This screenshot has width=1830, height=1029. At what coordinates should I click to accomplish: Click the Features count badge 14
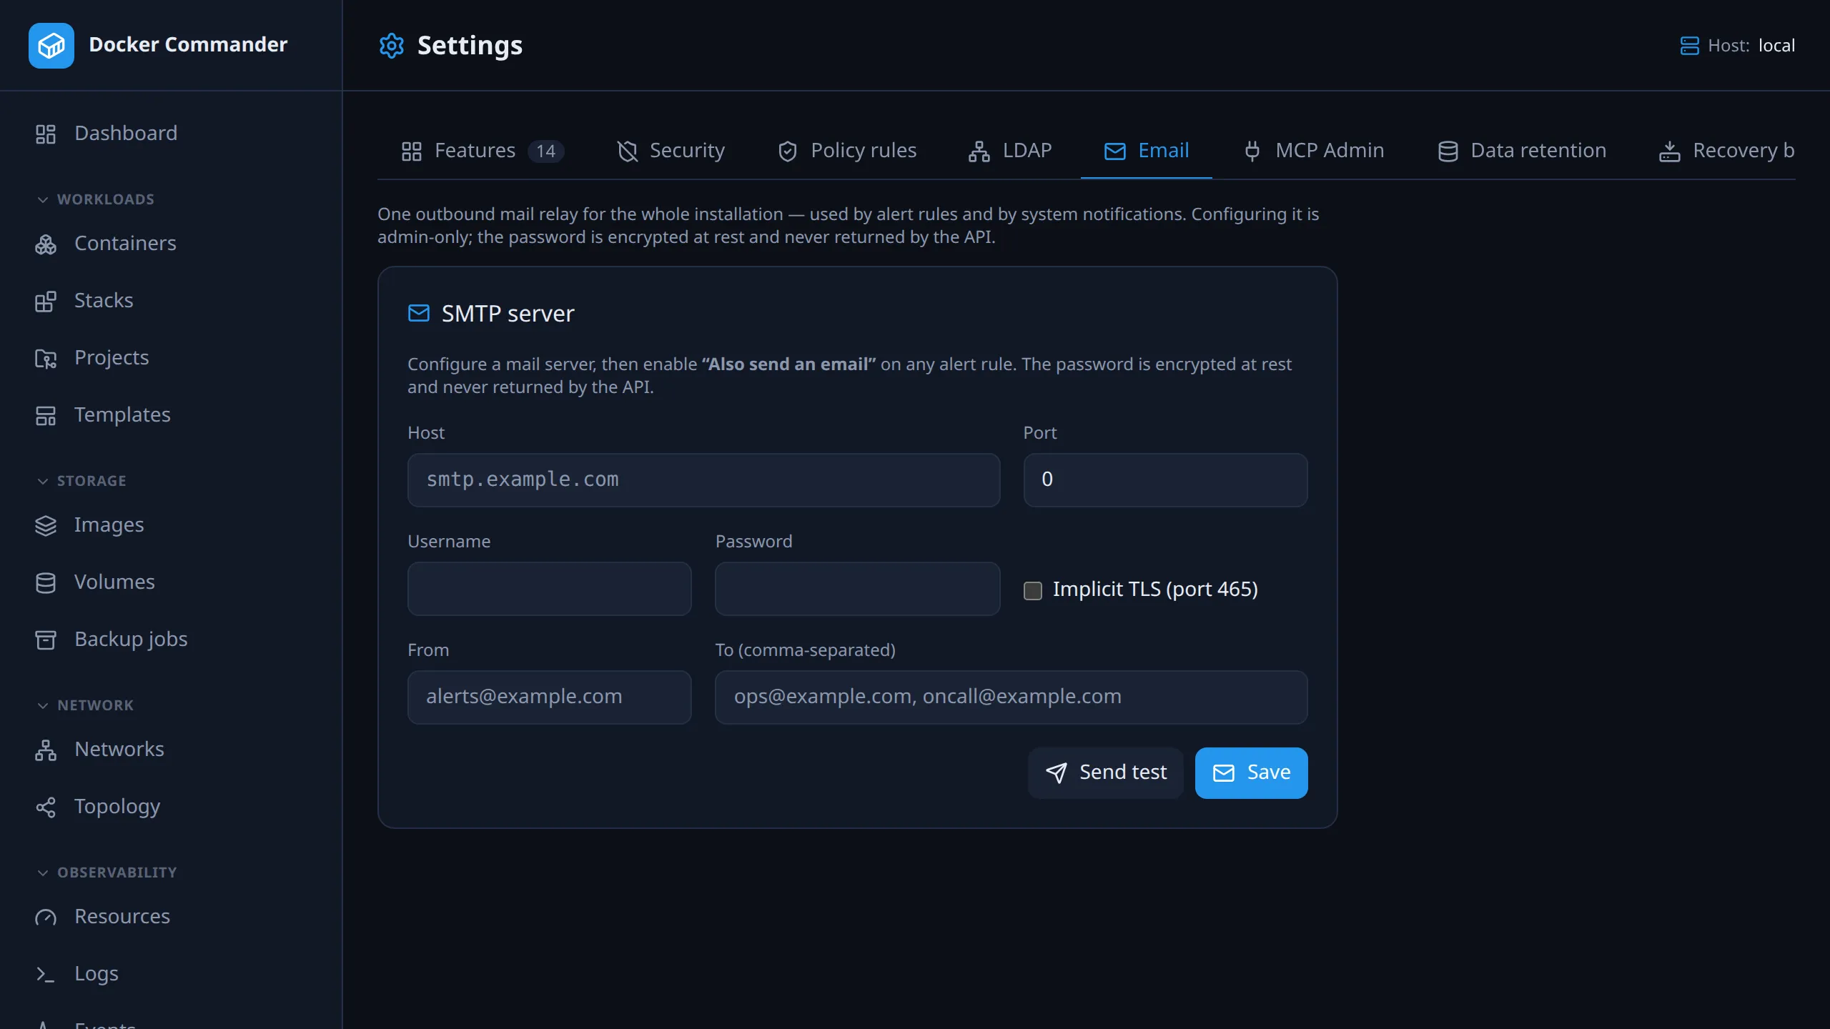[x=546, y=151]
